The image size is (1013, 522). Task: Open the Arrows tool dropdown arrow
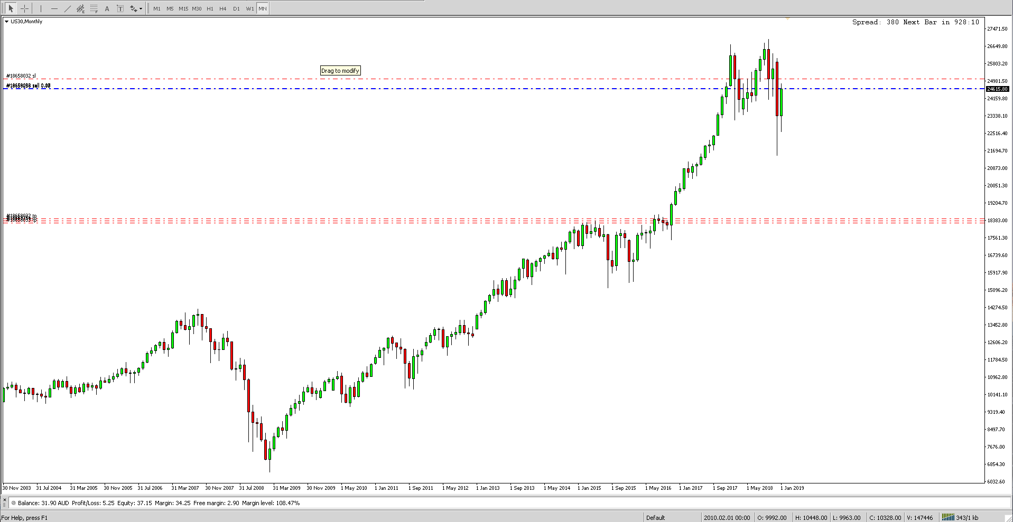(141, 8)
